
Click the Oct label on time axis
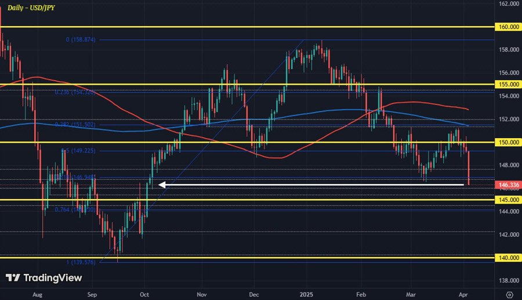[x=144, y=295]
